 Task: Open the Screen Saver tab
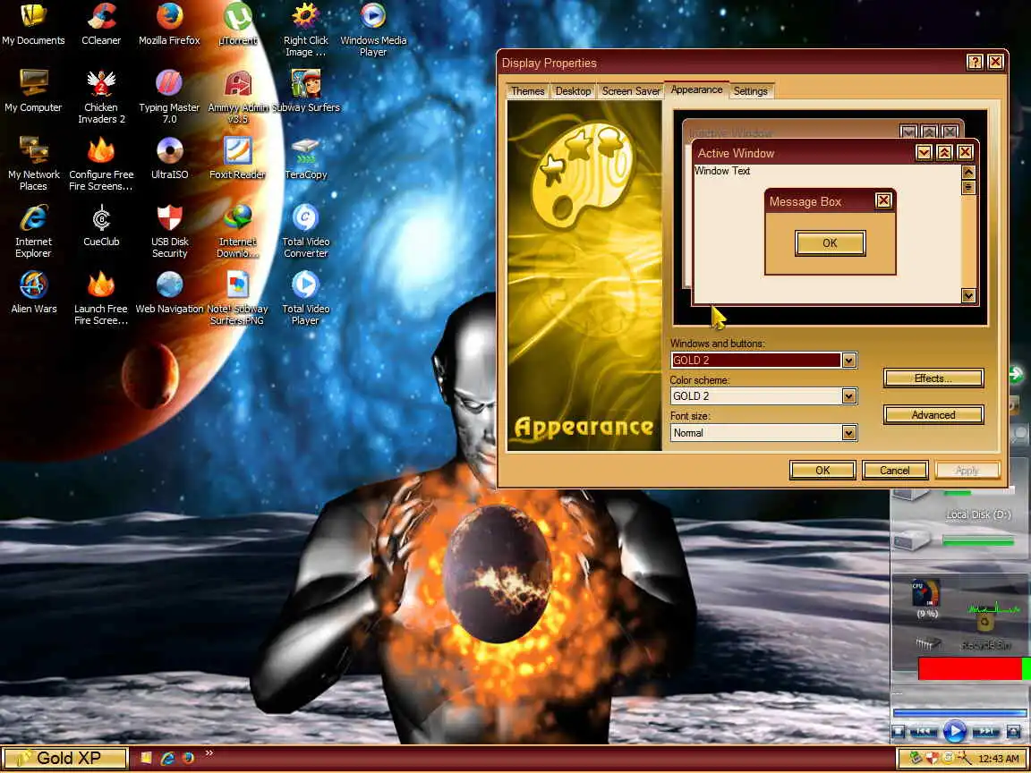631,91
